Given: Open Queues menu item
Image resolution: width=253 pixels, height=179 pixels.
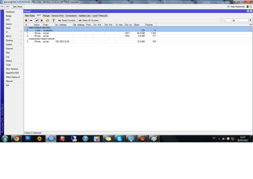Looking at the screenshot, I should coord(14,48).
